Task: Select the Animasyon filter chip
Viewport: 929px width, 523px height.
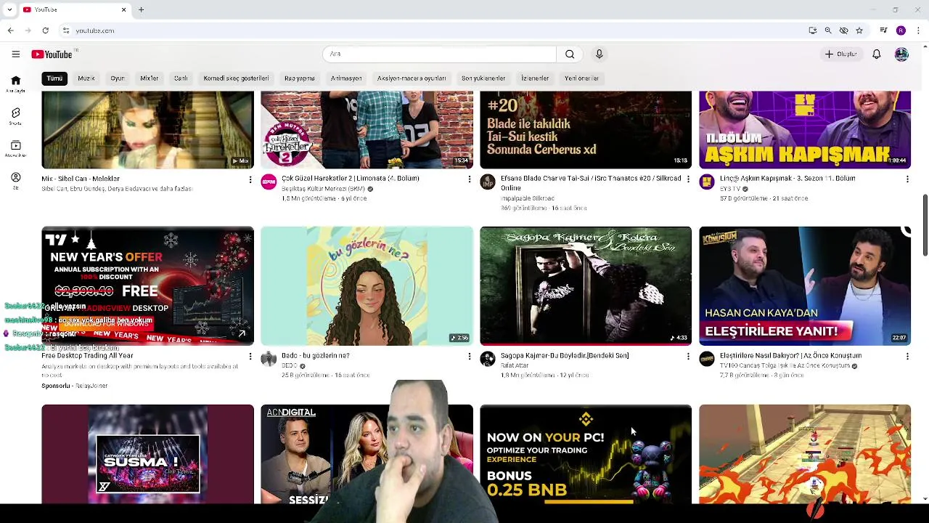Action: tap(346, 78)
